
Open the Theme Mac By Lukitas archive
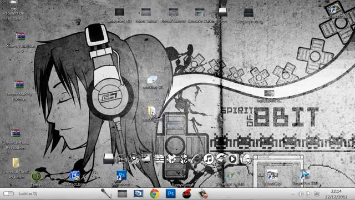[19, 84]
